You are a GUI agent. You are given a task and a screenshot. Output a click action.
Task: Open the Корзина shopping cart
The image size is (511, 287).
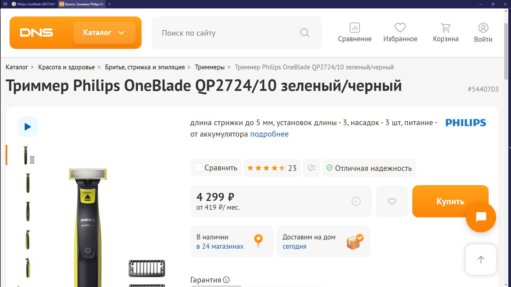point(446,28)
